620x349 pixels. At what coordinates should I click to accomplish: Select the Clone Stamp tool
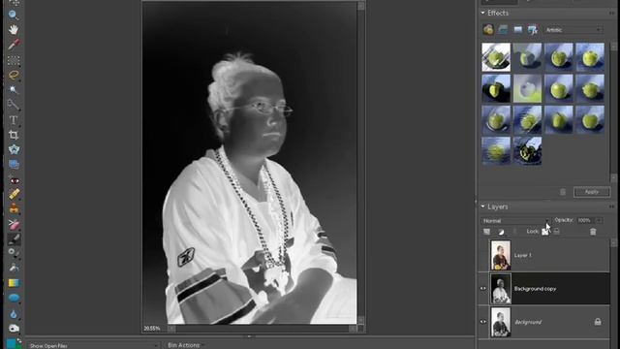[x=14, y=208]
